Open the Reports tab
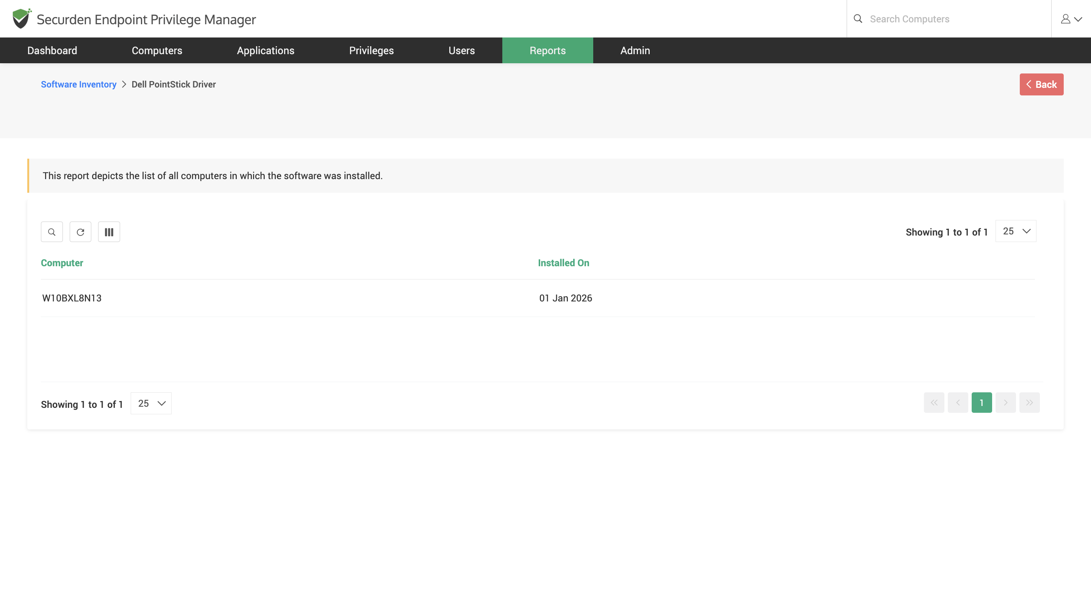1091x615 pixels. coord(548,50)
